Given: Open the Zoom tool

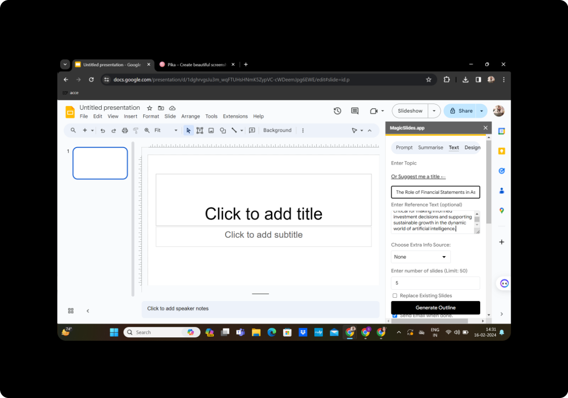Looking at the screenshot, I should [x=147, y=130].
